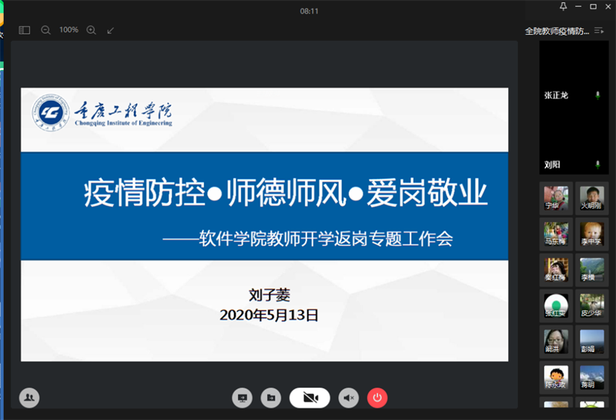Zoom in using the plus magnifier
This screenshot has height=420, width=616.
(x=91, y=30)
